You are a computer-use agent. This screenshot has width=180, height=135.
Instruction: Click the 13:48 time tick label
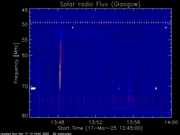(x=58, y=122)
